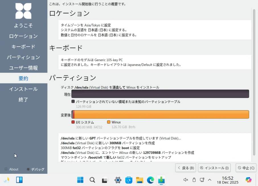This screenshot has height=186, width=258.
Task: Click red EFI partition segment in 変更後 bar
Action: click(73, 114)
